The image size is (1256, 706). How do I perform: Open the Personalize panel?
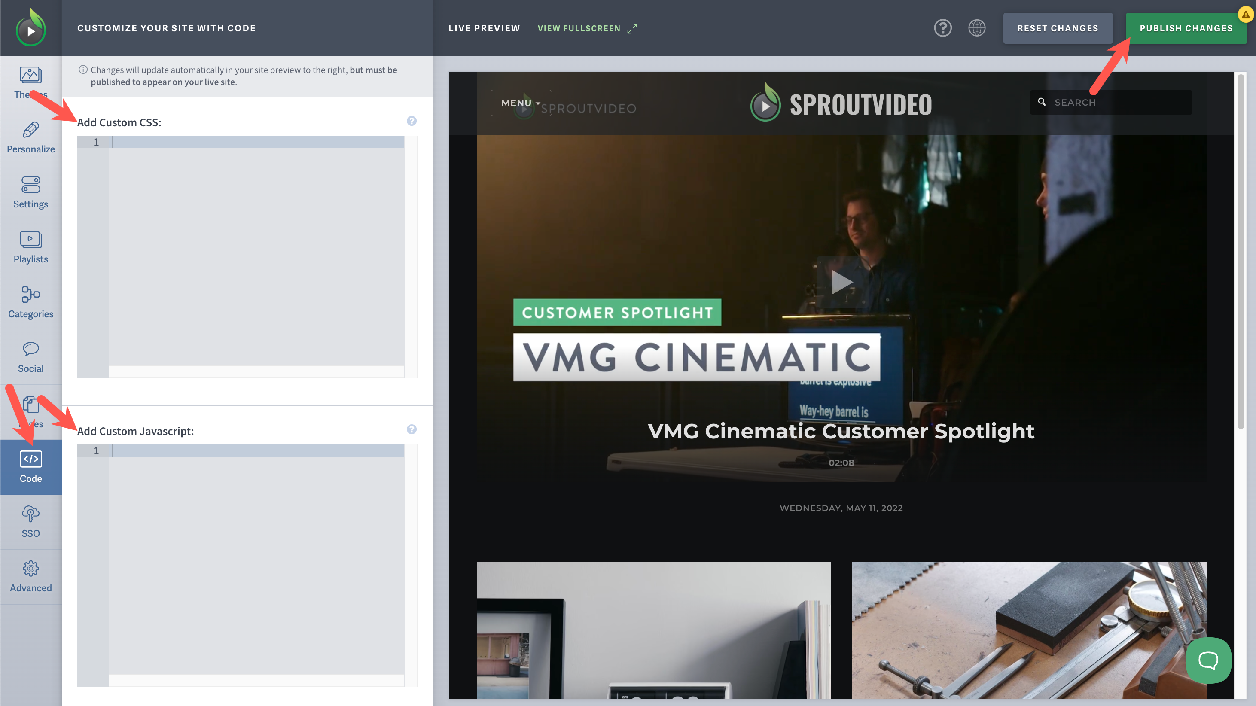[30, 137]
